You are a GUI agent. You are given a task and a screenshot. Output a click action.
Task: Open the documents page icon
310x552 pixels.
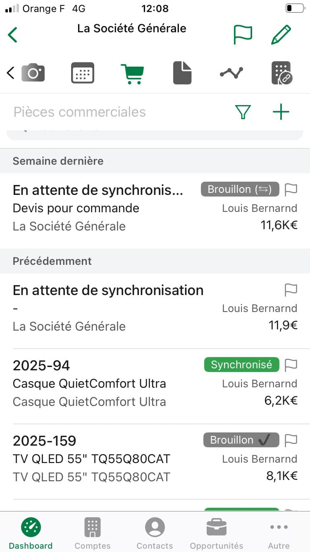click(182, 73)
